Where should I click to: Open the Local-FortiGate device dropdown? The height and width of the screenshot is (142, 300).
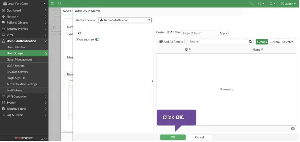point(45,4)
